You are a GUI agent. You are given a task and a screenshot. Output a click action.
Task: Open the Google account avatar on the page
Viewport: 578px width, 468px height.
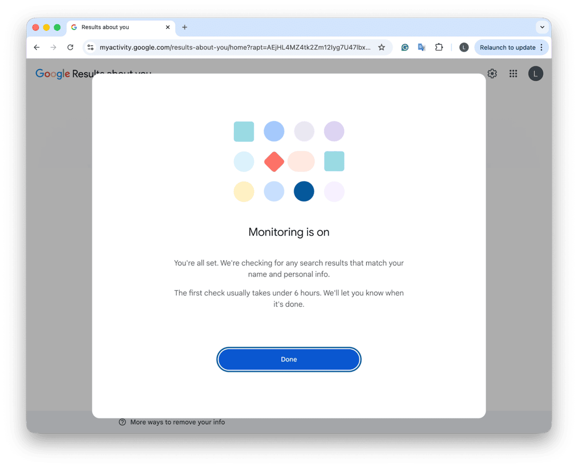point(536,74)
